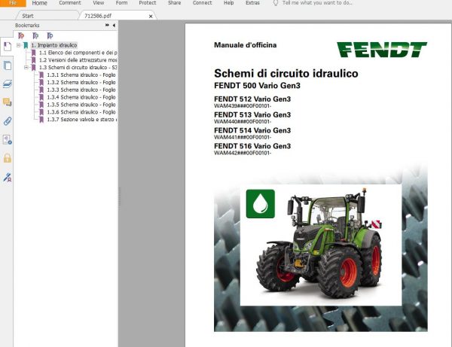Viewport: 452px width, 347px height.
Task: Open bookmark '1.3.4 Schema idraulico - Foglio'
Action: 81,97
